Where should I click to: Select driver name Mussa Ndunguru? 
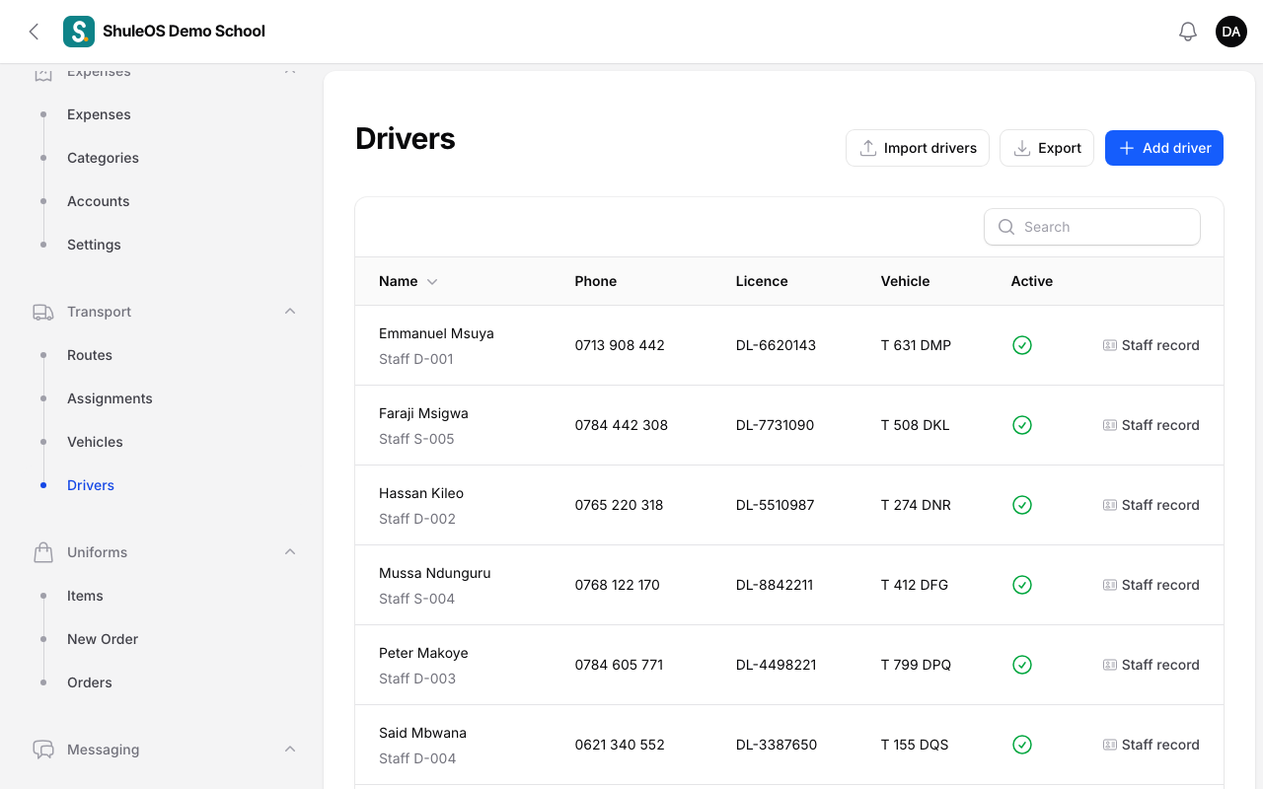435,573
